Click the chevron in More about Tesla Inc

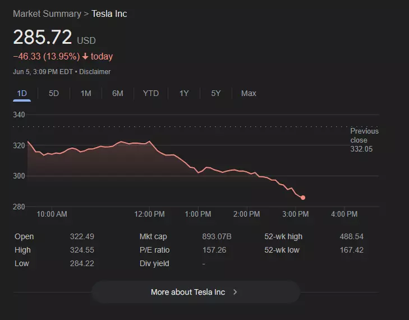tap(235, 292)
